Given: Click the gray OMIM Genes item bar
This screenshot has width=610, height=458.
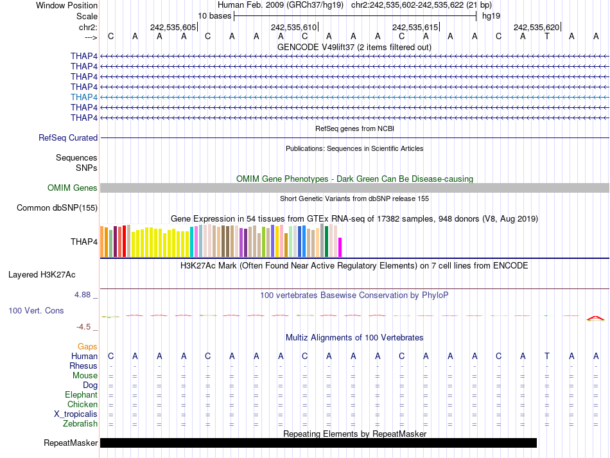Looking at the screenshot, I should pyautogui.click(x=354, y=188).
